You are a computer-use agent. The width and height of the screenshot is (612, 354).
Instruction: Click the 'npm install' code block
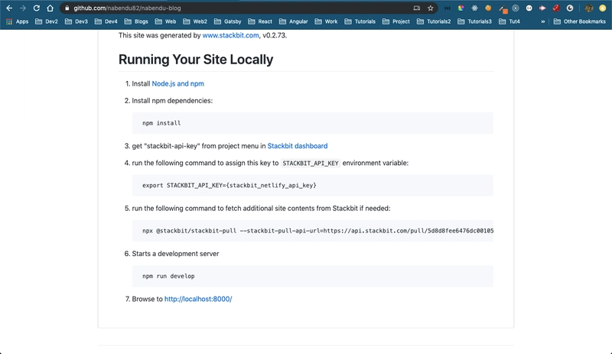click(312, 123)
